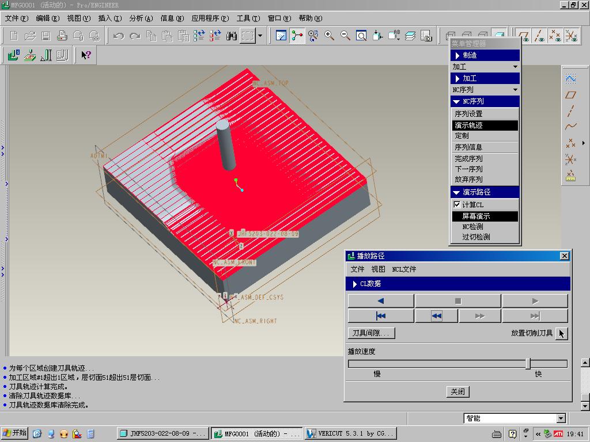Click the Redo arrow icon
The height and width of the screenshot is (442, 590).
(135, 36)
